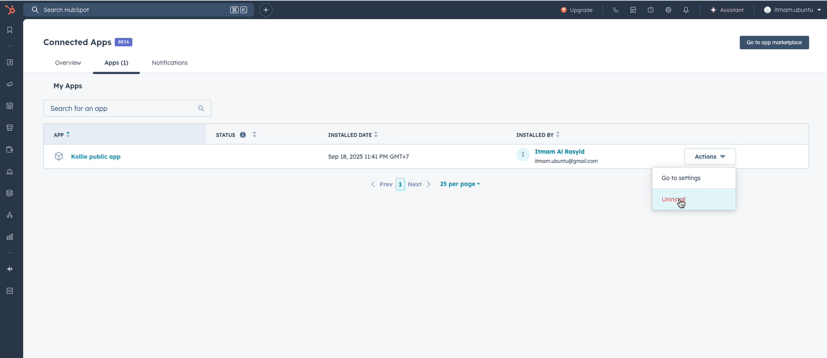Expand the itmam.ubuntu account menu
This screenshot has height=358, width=827.
(x=793, y=10)
